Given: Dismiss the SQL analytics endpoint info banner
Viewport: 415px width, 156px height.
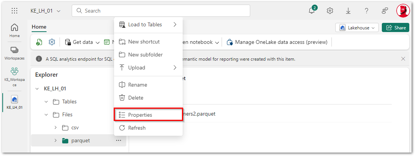Looking at the screenshot, I should pos(403,59).
